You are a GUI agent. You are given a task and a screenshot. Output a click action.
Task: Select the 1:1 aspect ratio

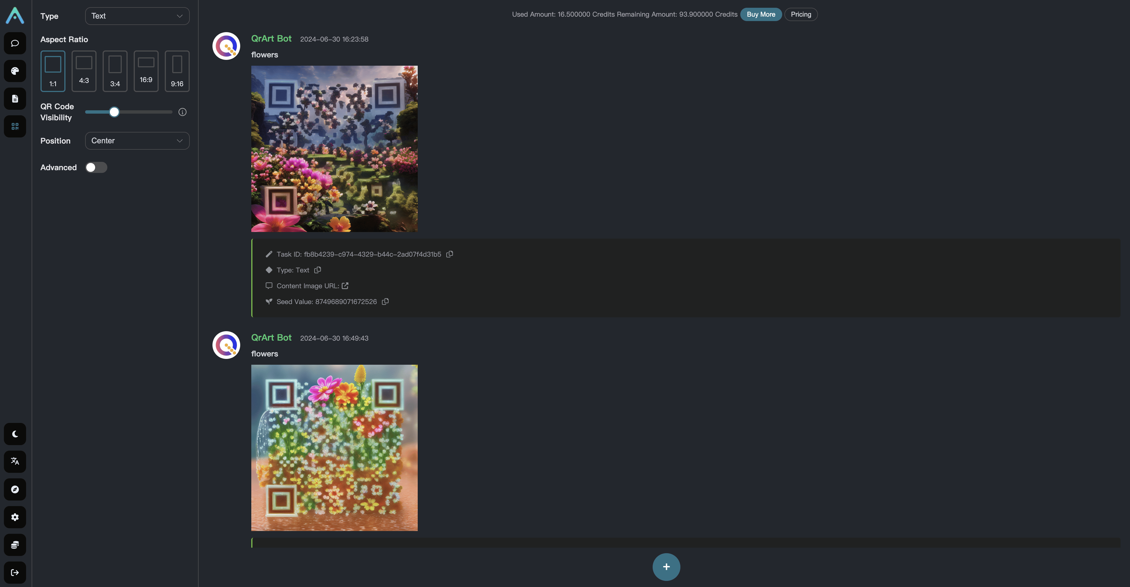coord(53,71)
